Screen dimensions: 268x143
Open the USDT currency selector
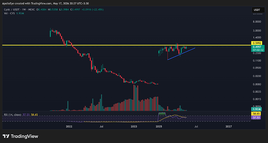point(258,10)
